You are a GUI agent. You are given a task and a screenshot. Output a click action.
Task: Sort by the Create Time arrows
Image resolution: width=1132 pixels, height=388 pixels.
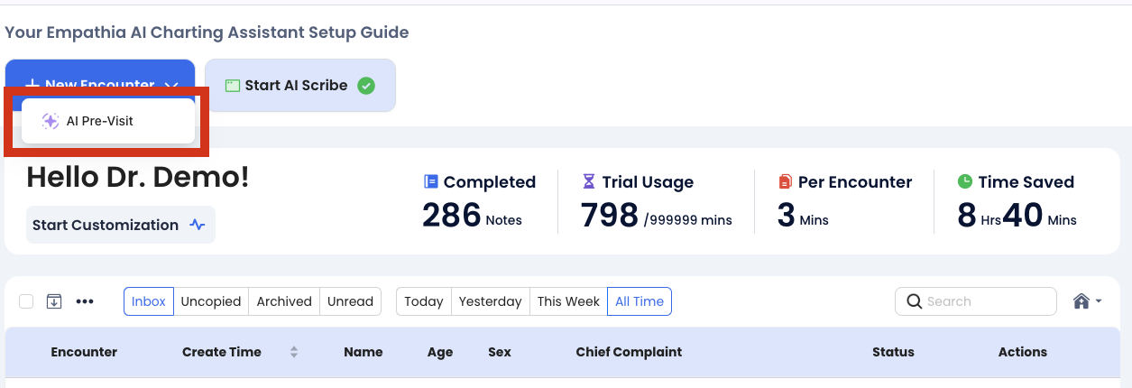click(x=294, y=352)
